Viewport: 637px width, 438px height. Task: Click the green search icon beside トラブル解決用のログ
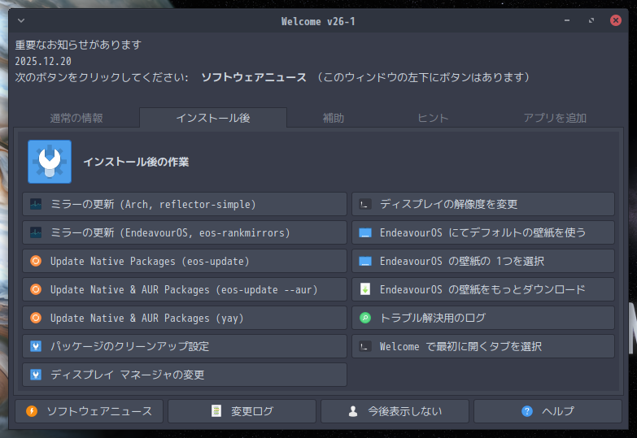tap(365, 318)
